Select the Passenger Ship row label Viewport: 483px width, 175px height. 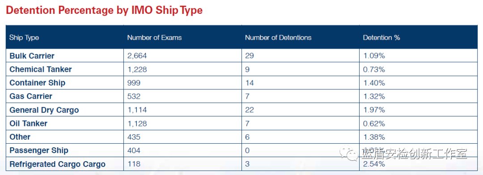(x=39, y=151)
